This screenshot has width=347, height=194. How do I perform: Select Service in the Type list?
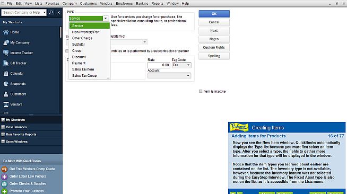[90, 25]
